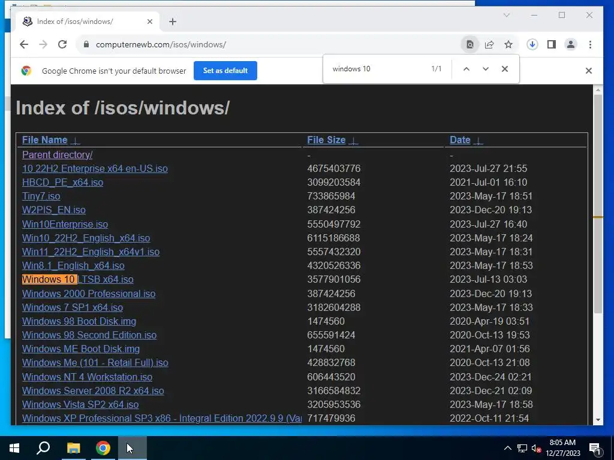614x460 pixels.
Task: Open File Explorer from the taskbar
Action: point(73,448)
